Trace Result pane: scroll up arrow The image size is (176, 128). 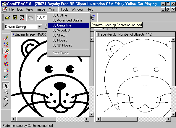pyautogui.click(x=173, y=39)
